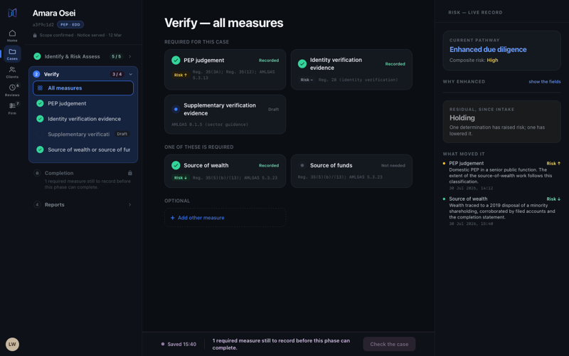Click the green check beside Identify & Risk Assess

coord(37,56)
